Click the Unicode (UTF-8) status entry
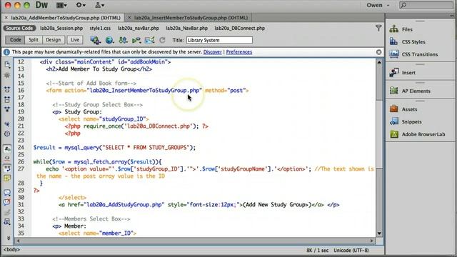457x257 pixels. [x=351, y=251]
